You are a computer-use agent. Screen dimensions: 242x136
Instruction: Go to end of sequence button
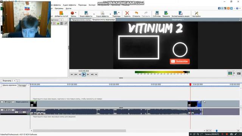pyautogui.click(x=96, y=74)
